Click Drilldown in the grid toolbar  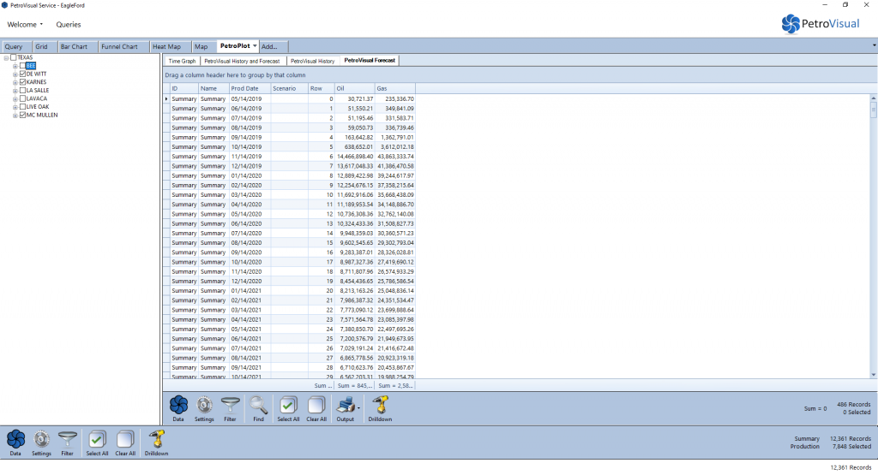(x=381, y=405)
